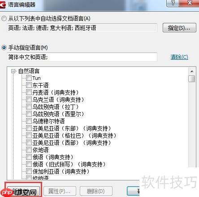This screenshot has width=199, height=197.
Task: Open the 指定(S)... button
Action: click(179, 28)
